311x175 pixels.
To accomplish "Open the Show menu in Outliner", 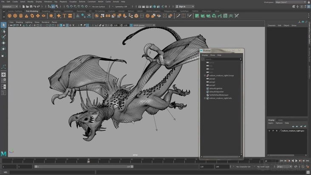I will coord(212,55).
